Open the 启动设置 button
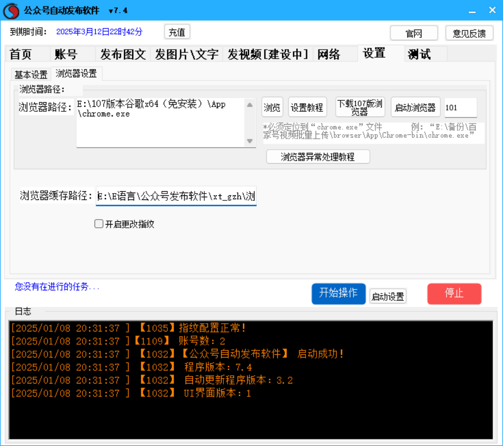This screenshot has height=446, width=503. coord(388,296)
